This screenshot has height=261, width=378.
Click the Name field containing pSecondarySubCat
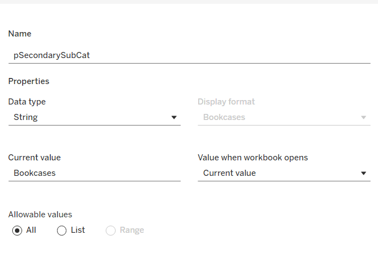[188, 55]
